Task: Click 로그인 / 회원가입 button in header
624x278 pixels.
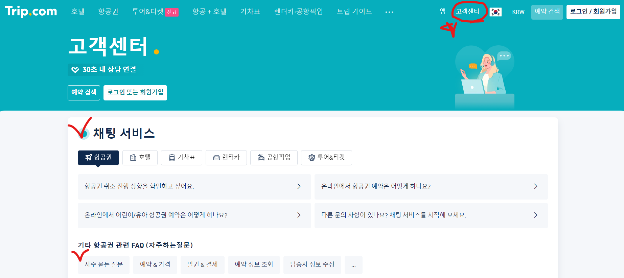Action: [593, 12]
